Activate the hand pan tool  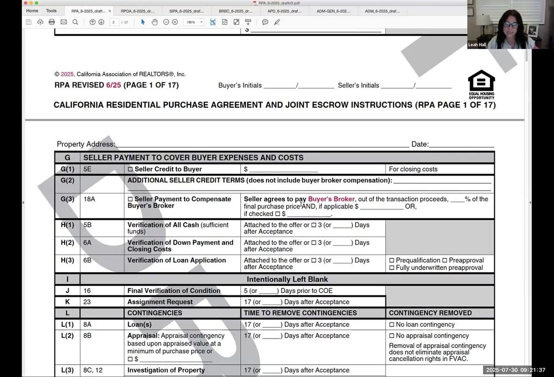point(155,22)
